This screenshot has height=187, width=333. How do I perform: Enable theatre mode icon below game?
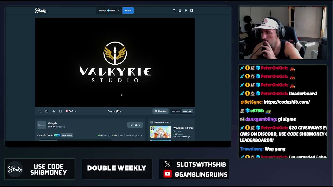pyautogui.click(x=47, y=111)
